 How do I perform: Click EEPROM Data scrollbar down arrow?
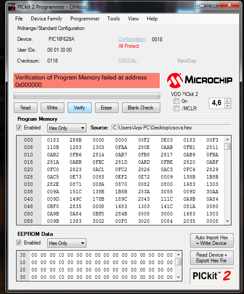pos(178,277)
